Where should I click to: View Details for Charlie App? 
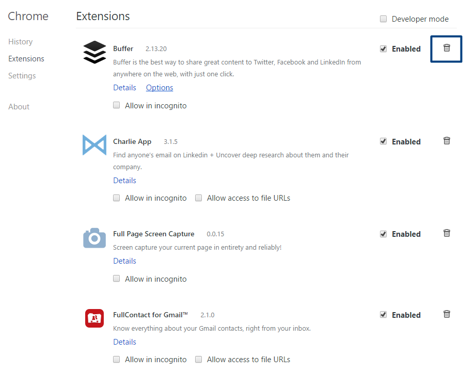(124, 181)
